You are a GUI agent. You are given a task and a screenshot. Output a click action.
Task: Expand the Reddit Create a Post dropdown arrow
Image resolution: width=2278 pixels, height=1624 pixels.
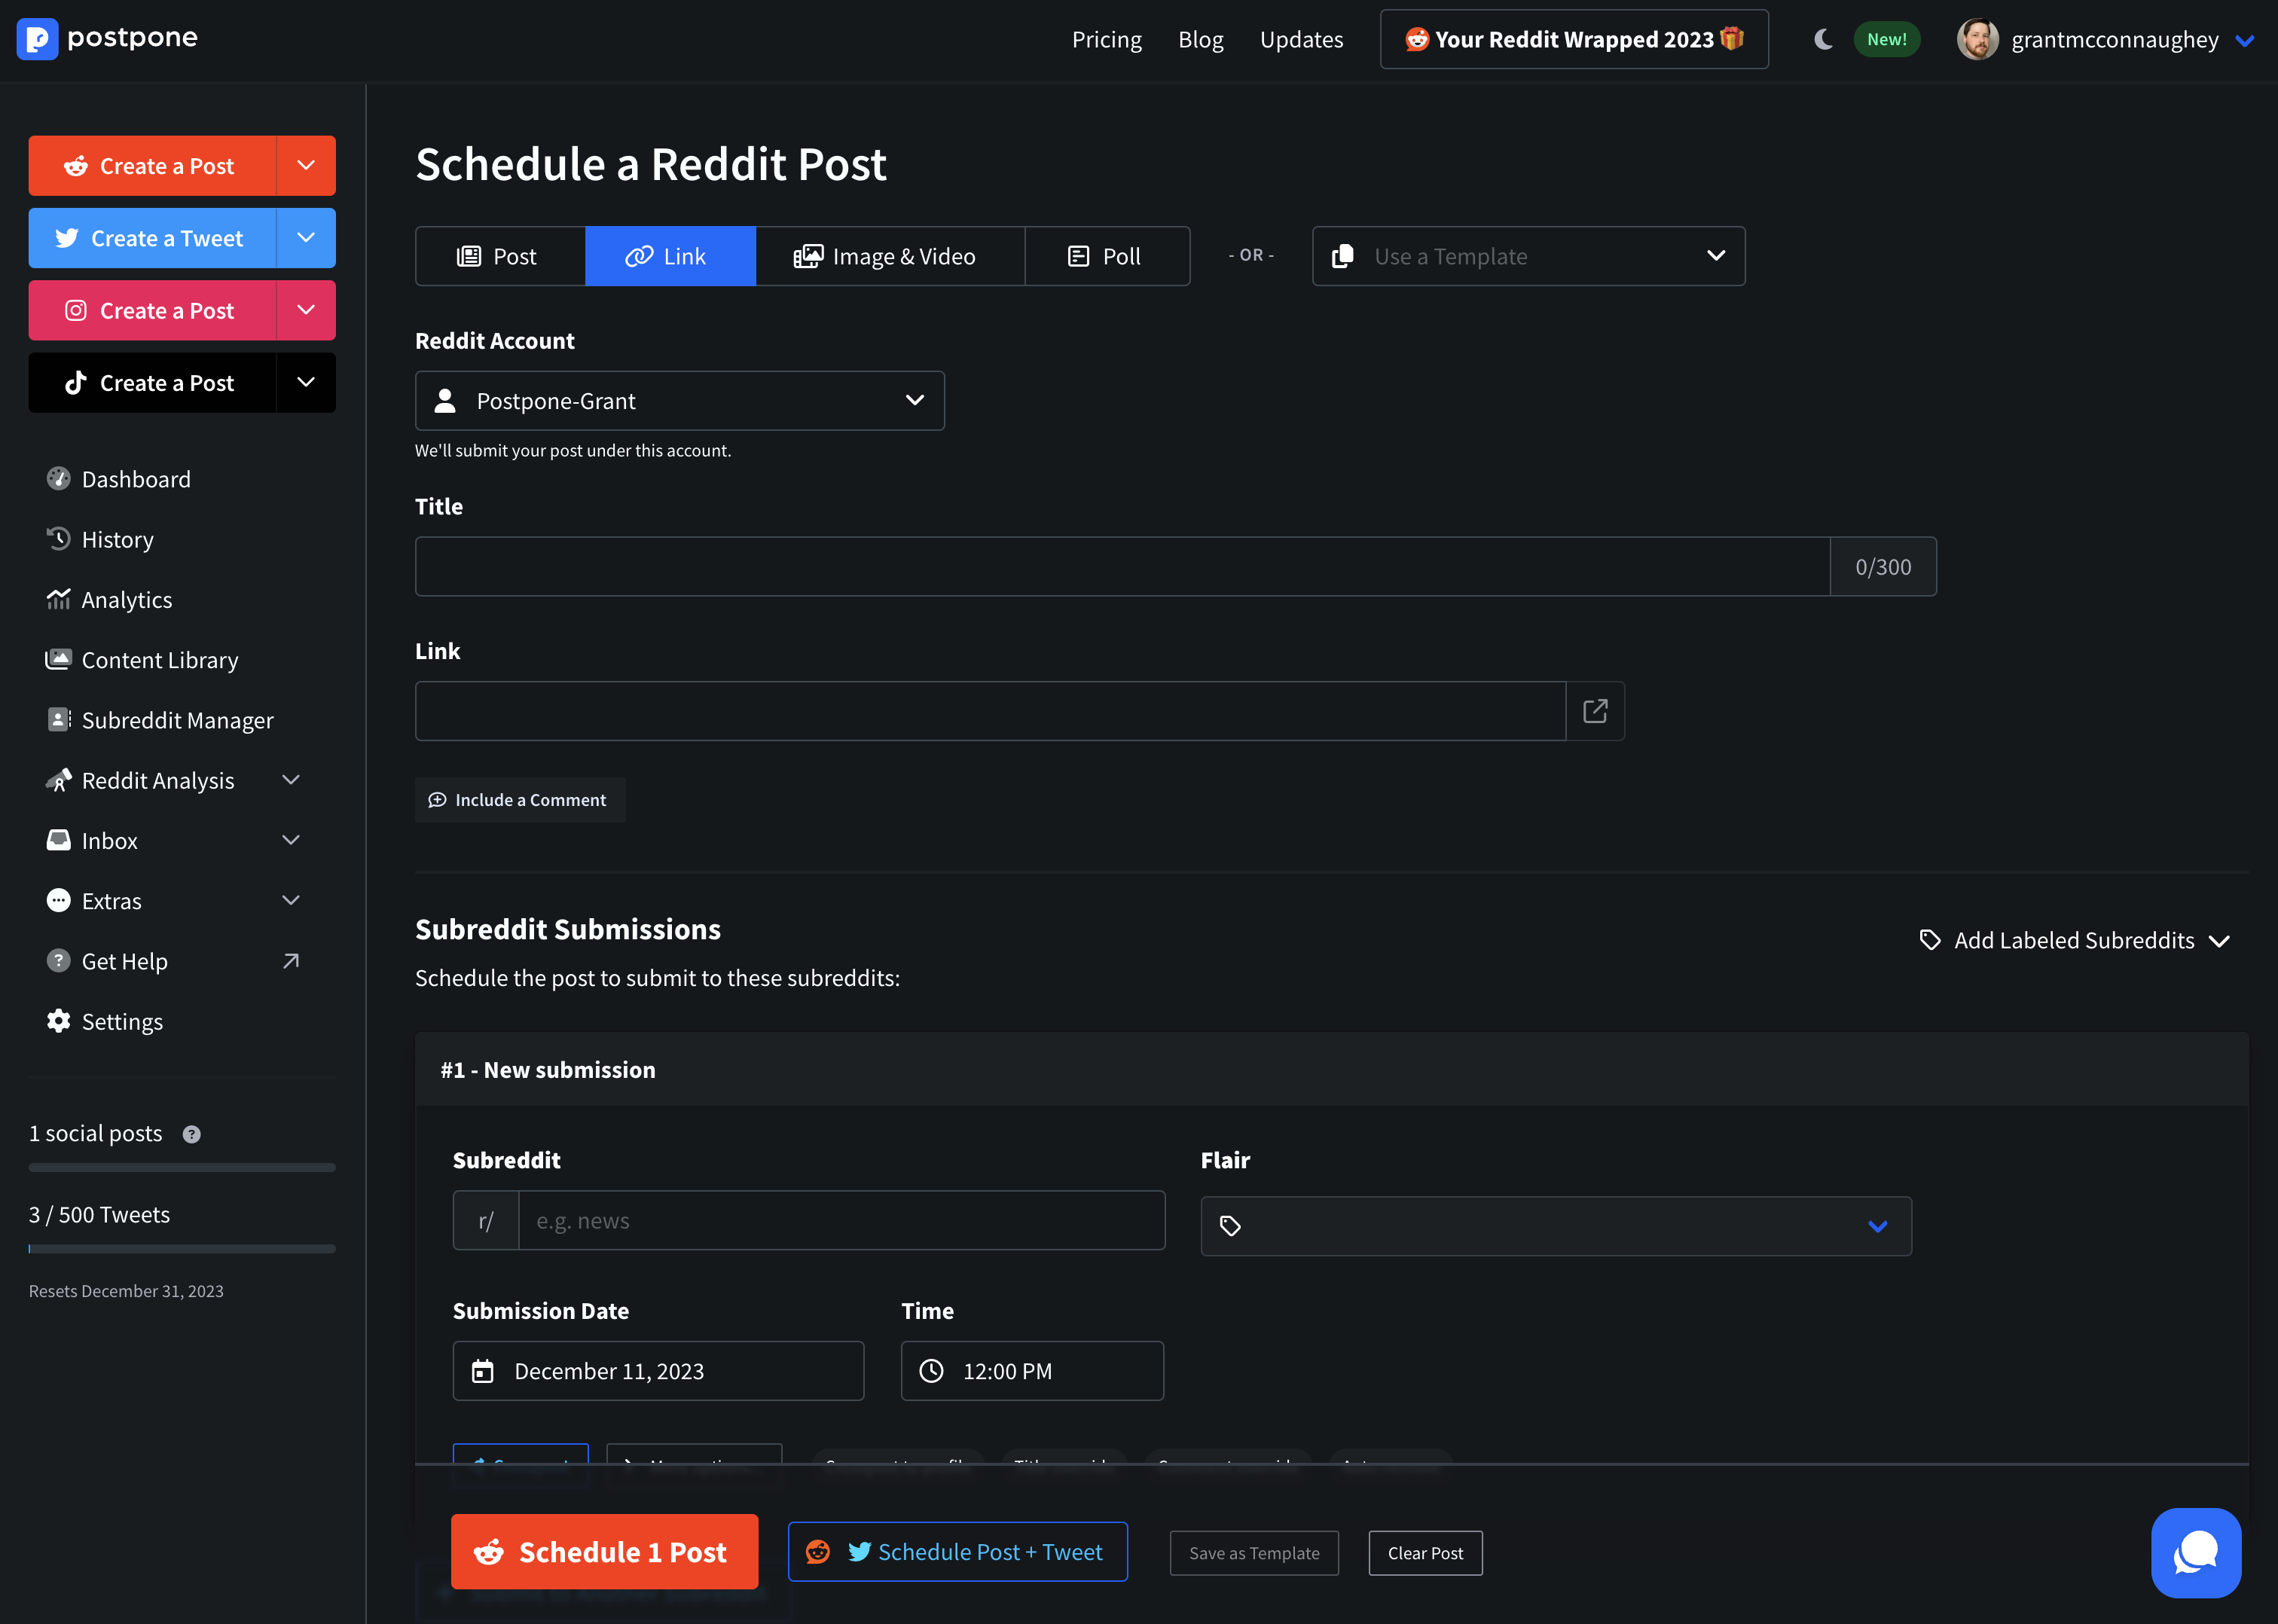pos(306,166)
